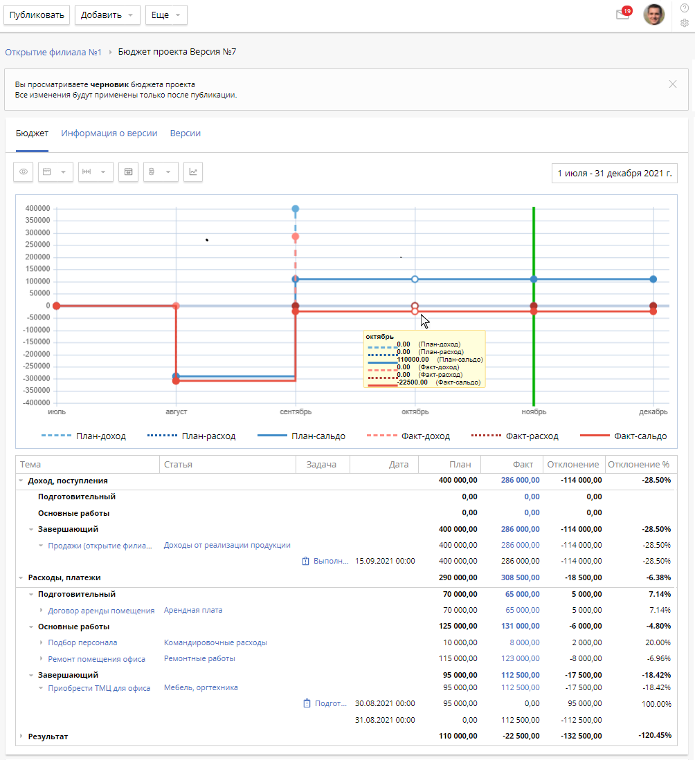
Task: Go to Открытие филиала №1 breadcrumb link
Action: click(x=53, y=52)
